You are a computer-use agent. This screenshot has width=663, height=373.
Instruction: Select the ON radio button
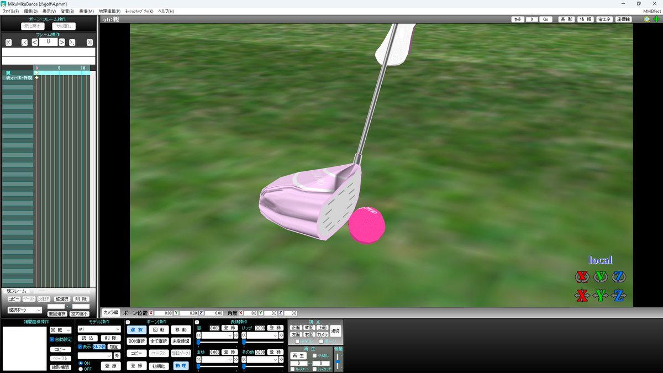tap(81, 363)
